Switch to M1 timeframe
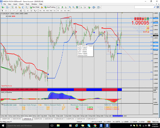160x128 pixels. coord(40,10)
